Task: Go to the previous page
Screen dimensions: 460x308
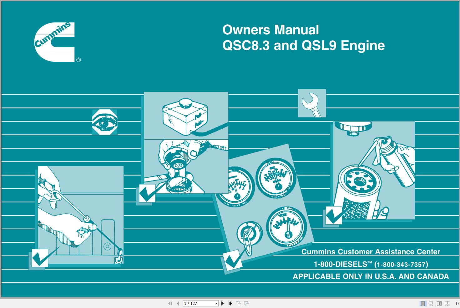Action: point(178,303)
